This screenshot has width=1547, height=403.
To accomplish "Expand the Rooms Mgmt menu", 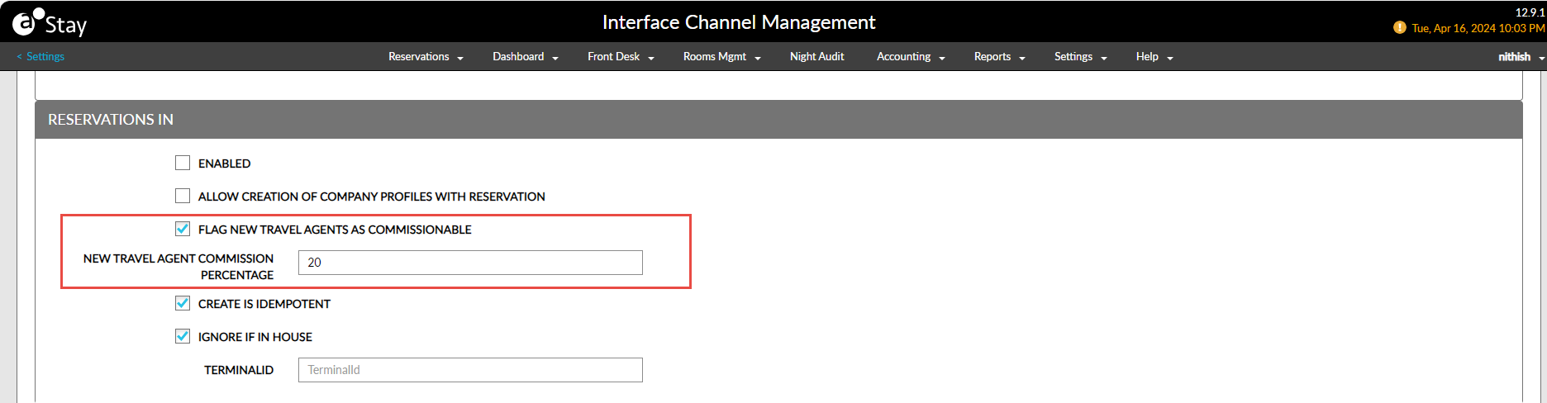I will pyautogui.click(x=721, y=56).
